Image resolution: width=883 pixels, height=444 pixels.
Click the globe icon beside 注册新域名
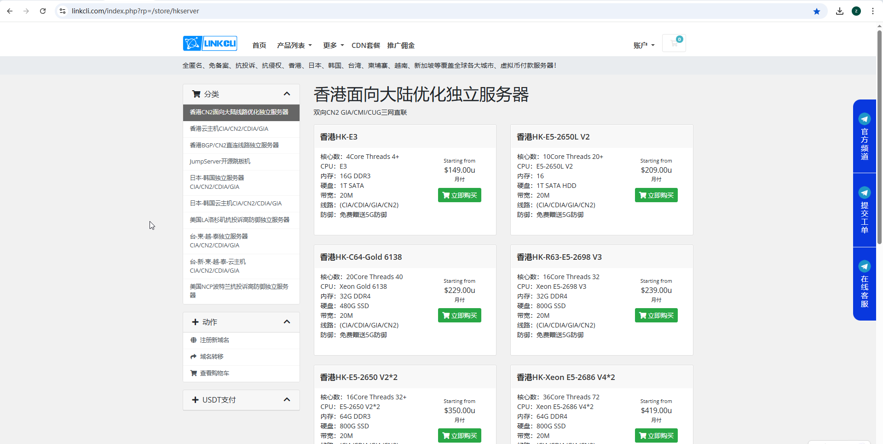click(194, 340)
